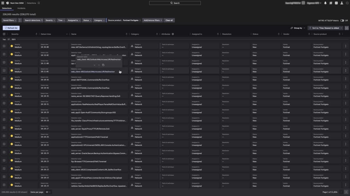350x196 pixels.
Task: Switch to the Incidents tab
Action: click(21, 8)
